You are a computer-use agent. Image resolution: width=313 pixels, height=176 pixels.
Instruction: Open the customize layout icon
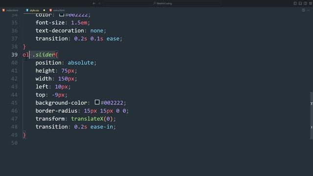pos(311,3)
